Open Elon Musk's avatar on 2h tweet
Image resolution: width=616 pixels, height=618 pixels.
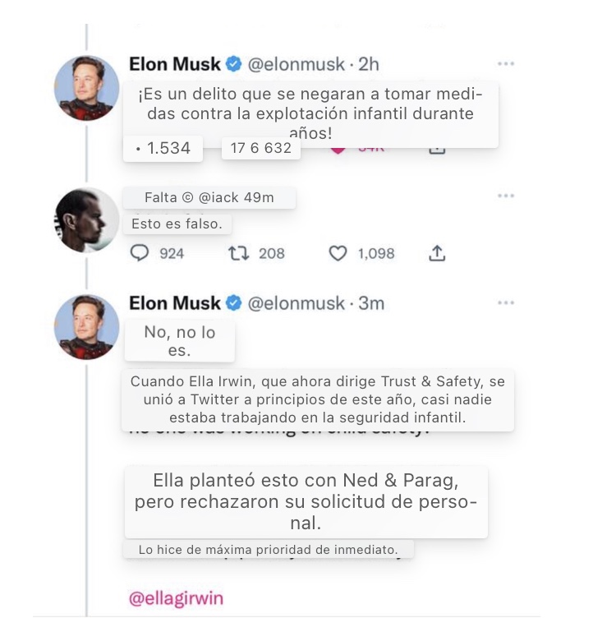[x=86, y=88]
